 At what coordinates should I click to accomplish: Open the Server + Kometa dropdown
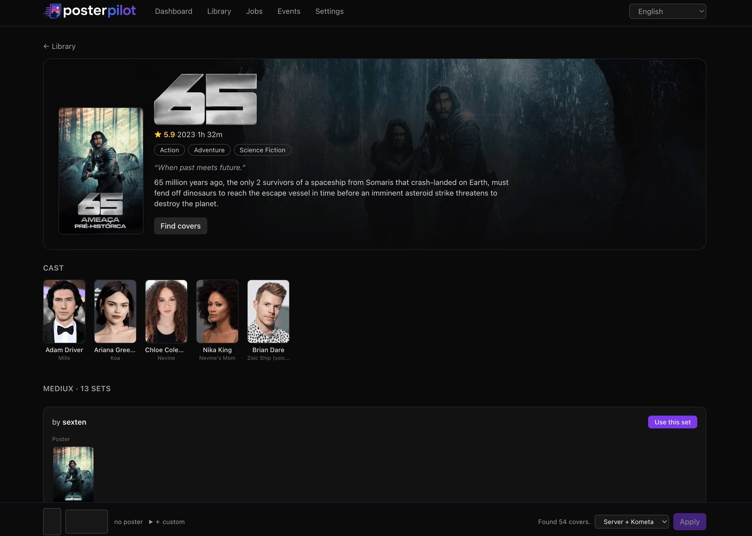632,522
